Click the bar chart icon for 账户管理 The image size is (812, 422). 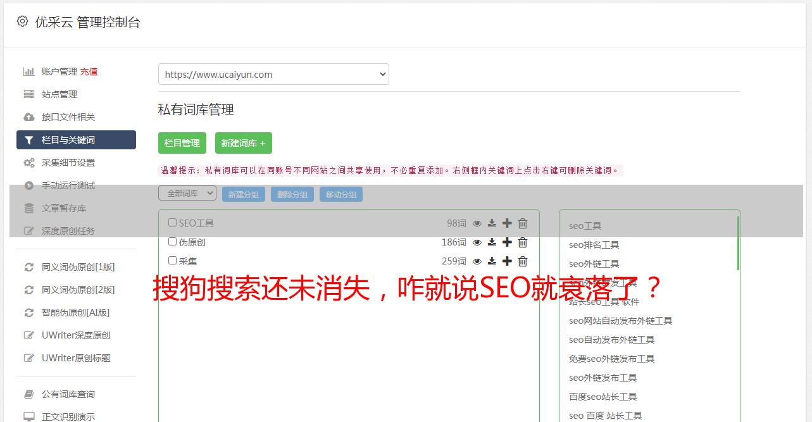point(29,71)
